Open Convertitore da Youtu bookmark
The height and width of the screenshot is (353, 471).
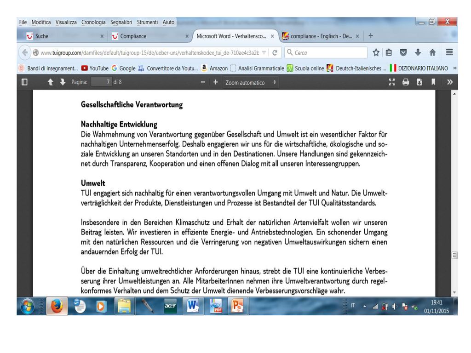click(x=168, y=68)
